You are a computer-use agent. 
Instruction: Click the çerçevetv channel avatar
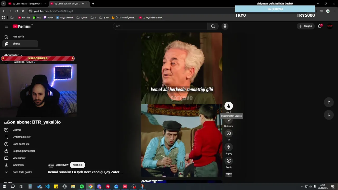51,165
